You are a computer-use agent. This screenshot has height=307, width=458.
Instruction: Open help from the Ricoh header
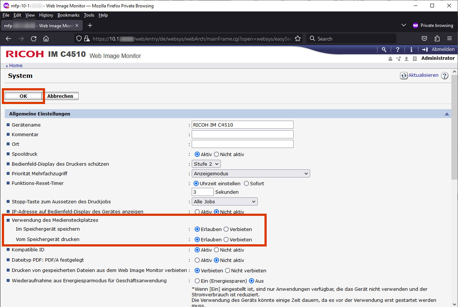point(397,49)
